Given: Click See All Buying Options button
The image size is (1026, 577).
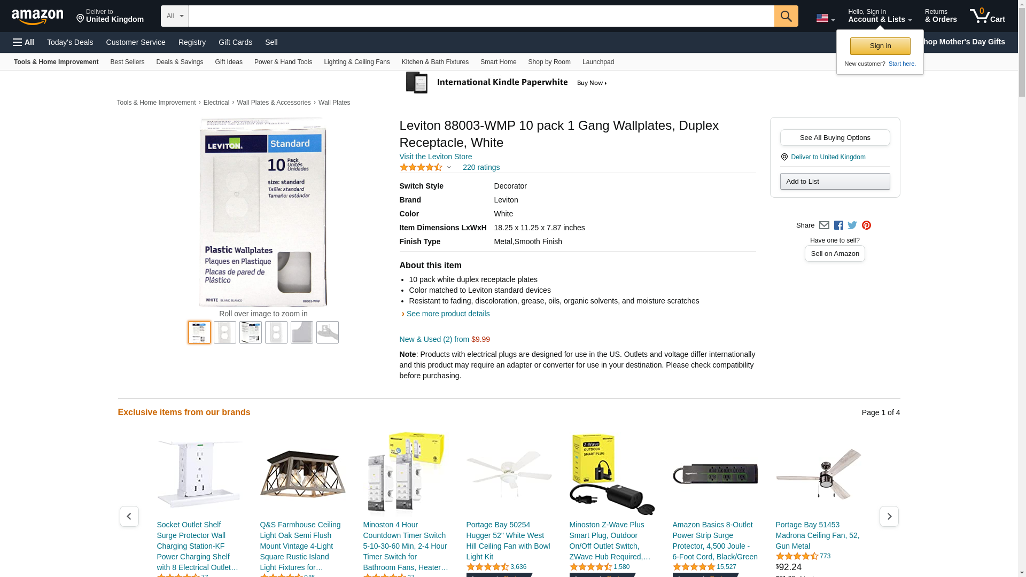Looking at the screenshot, I should point(835,138).
